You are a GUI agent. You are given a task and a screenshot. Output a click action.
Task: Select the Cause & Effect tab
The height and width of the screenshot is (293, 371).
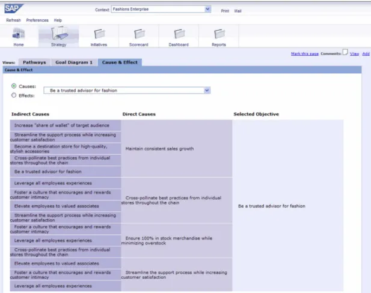point(120,62)
